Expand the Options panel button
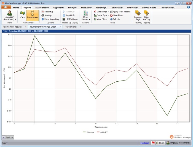 [x=8, y=137]
